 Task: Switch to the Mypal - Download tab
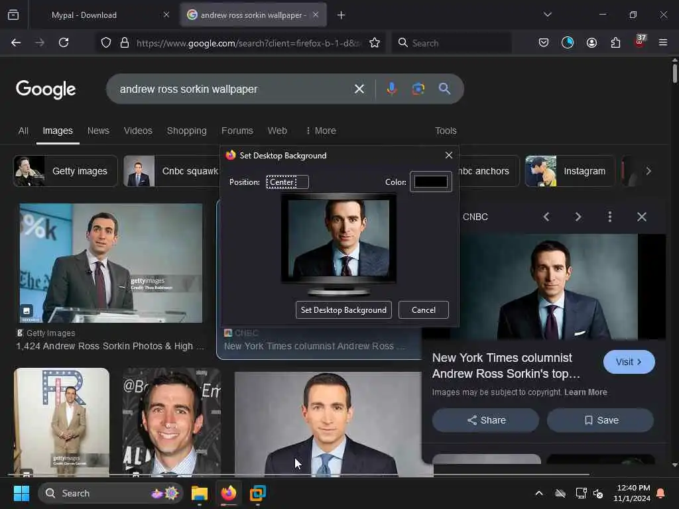click(102, 15)
